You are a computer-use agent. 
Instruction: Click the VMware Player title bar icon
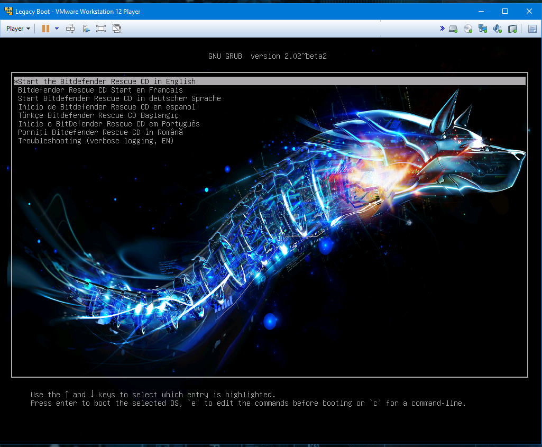[8, 11]
